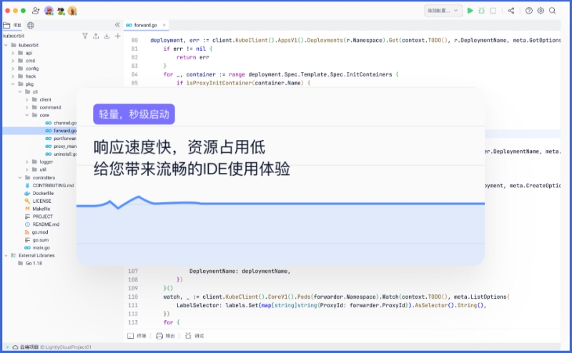Viewport: 572px width, 353px height.
Task: Click the plus icon to add file
Action: [x=117, y=35]
